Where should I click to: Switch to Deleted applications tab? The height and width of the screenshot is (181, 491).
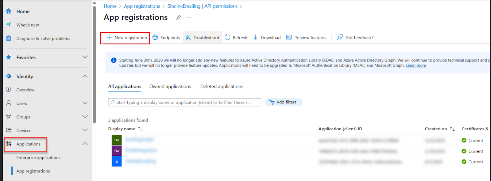click(222, 87)
